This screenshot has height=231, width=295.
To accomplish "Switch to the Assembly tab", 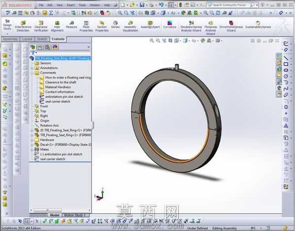I will (10, 39).
